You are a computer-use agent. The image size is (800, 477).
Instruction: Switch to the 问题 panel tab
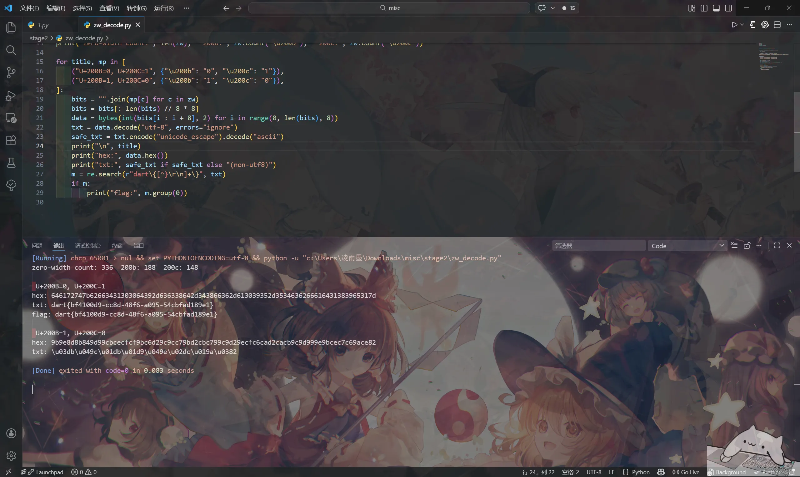[x=37, y=246]
